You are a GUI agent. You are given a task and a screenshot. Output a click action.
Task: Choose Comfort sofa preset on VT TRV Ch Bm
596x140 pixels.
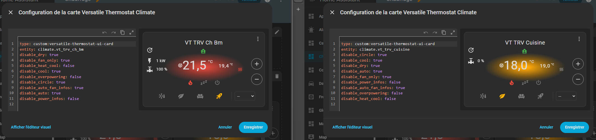200,96
